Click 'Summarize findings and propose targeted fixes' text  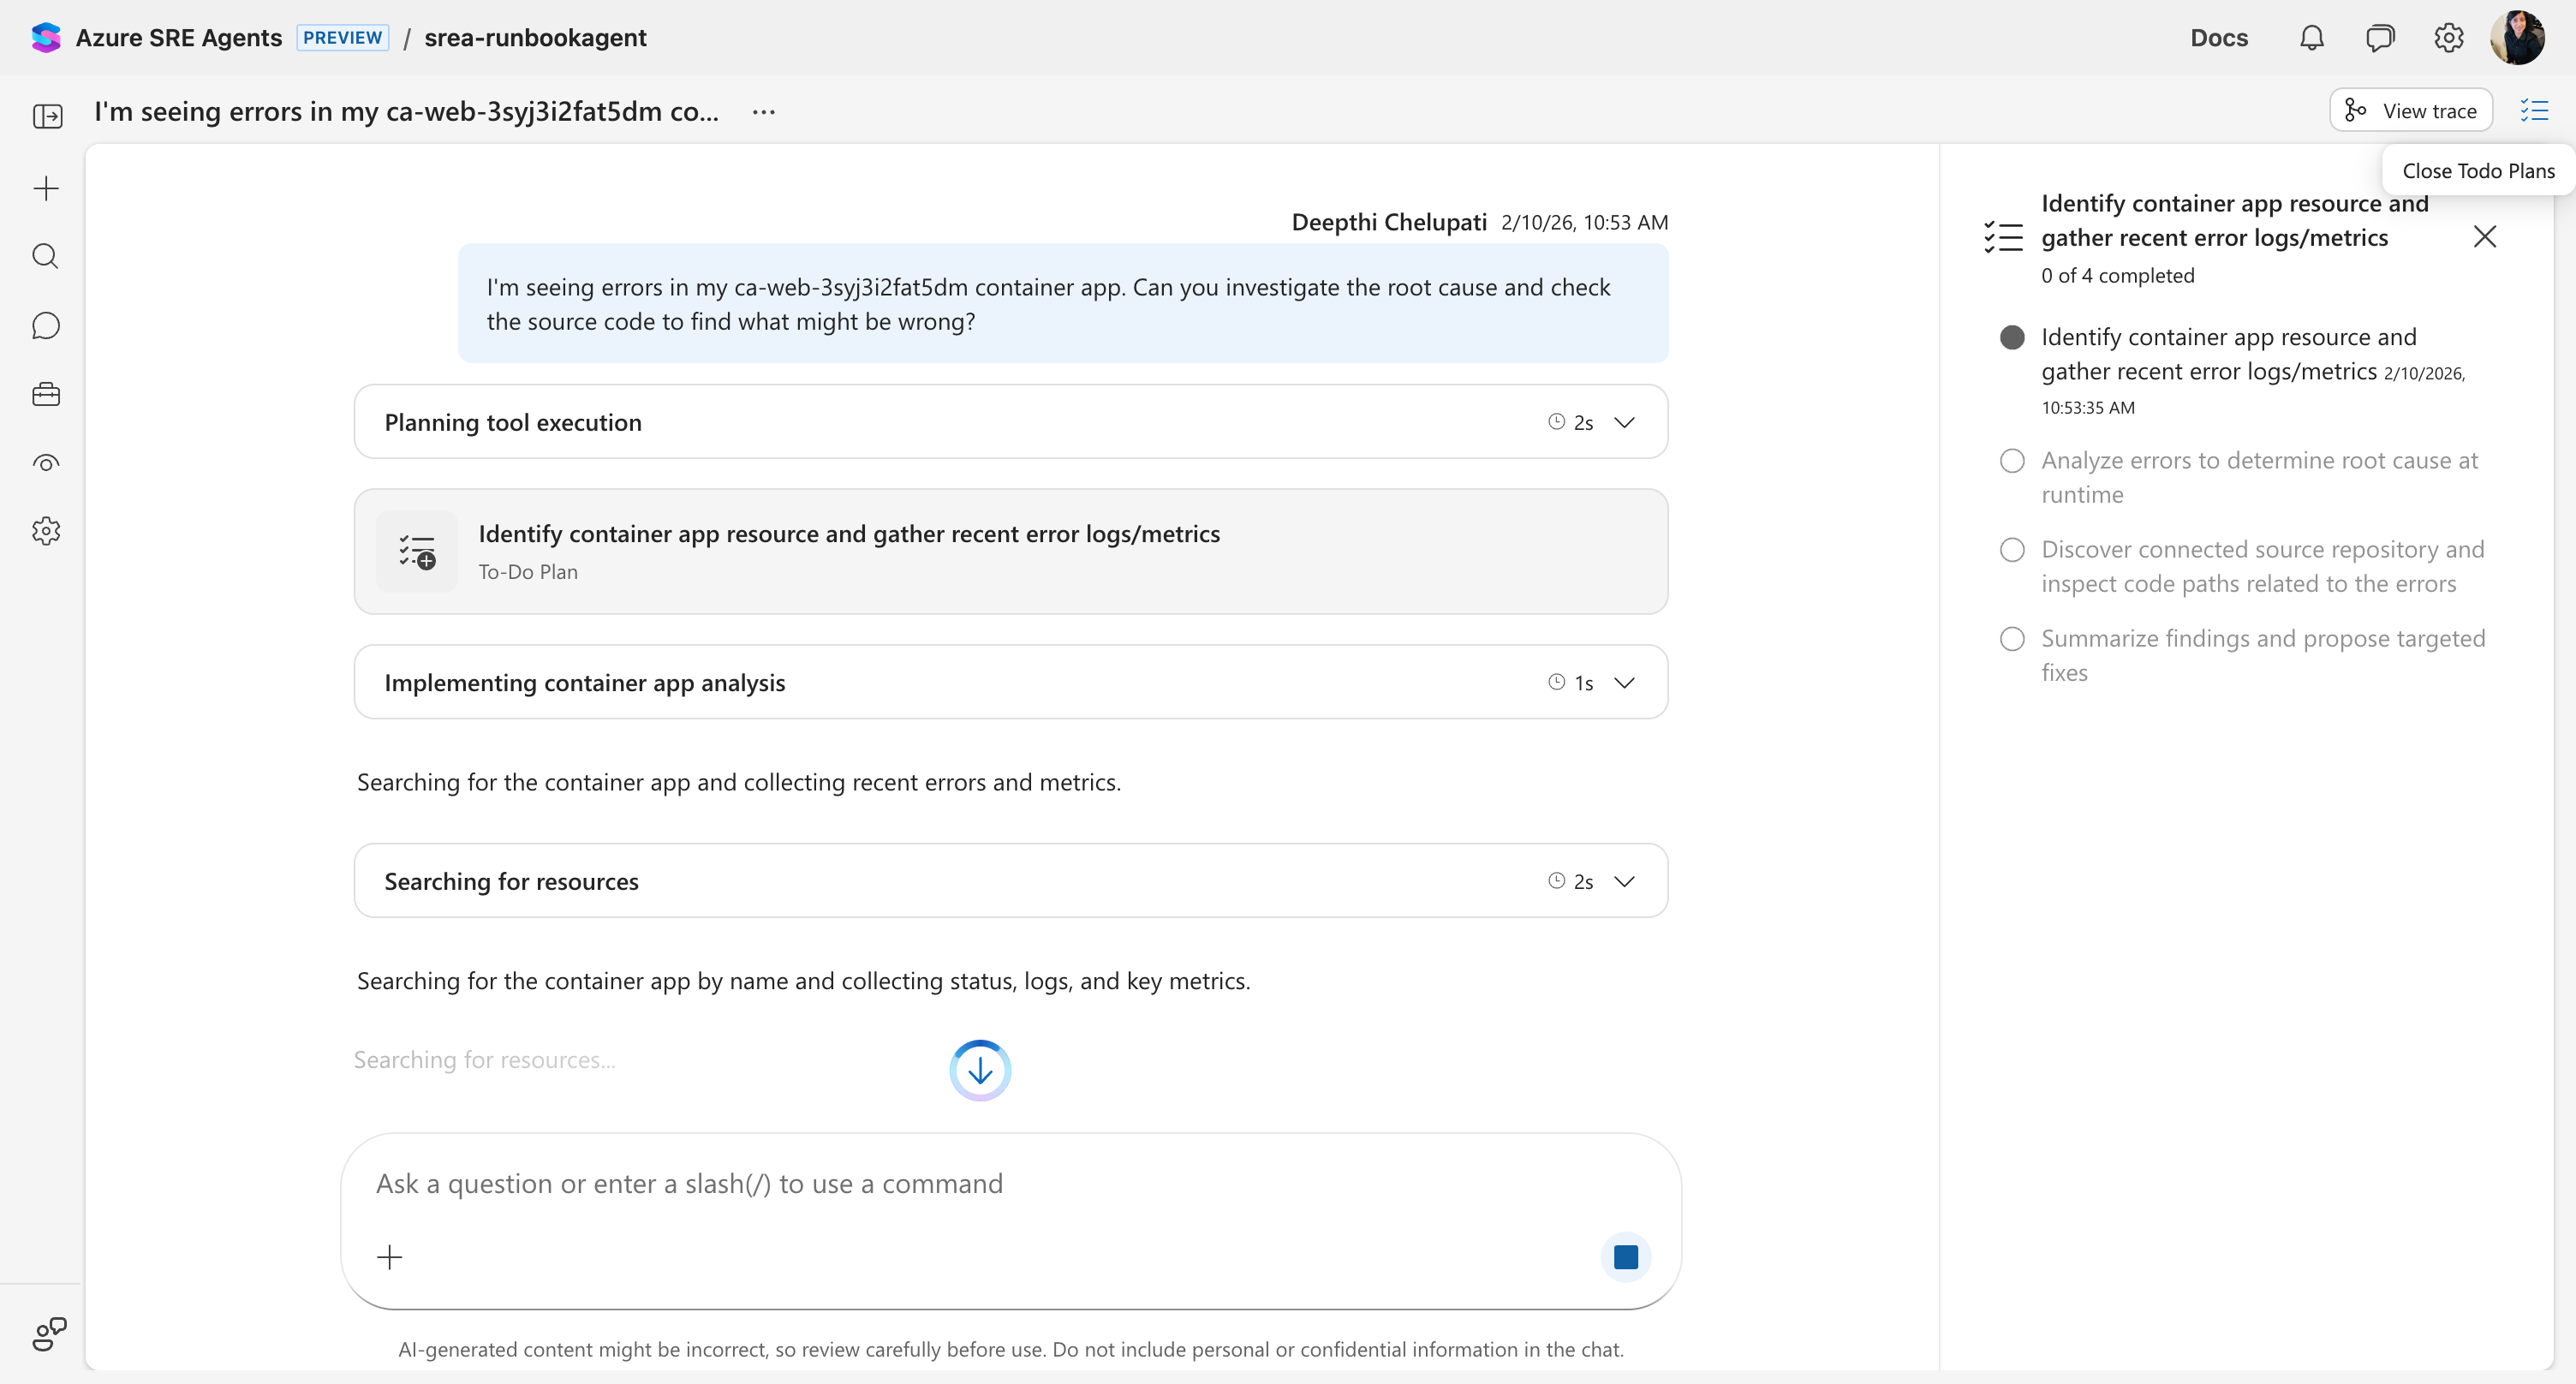[2263, 656]
